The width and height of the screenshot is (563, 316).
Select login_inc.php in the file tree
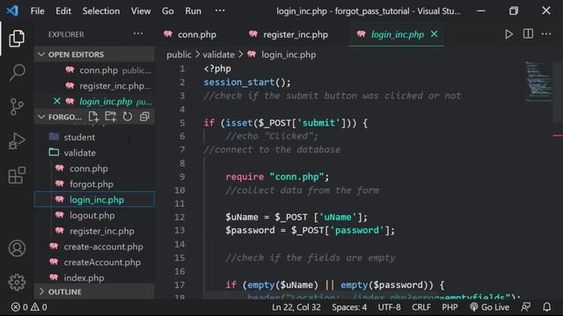point(94,199)
